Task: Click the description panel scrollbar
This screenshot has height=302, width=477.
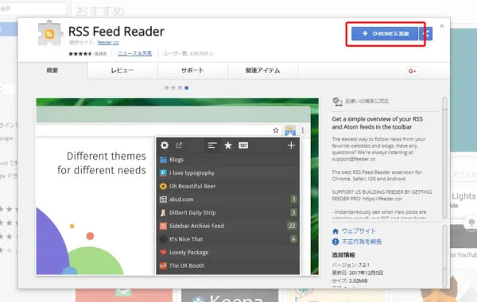Action: click(444, 157)
